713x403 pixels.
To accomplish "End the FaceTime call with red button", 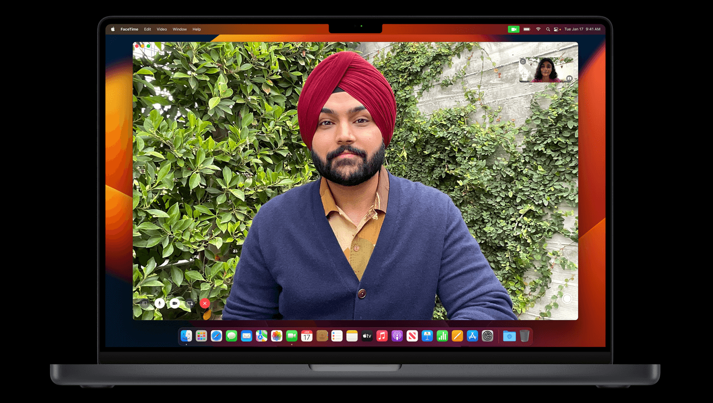I will tap(205, 303).
